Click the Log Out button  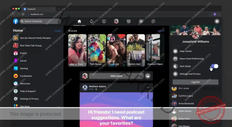click(196, 82)
